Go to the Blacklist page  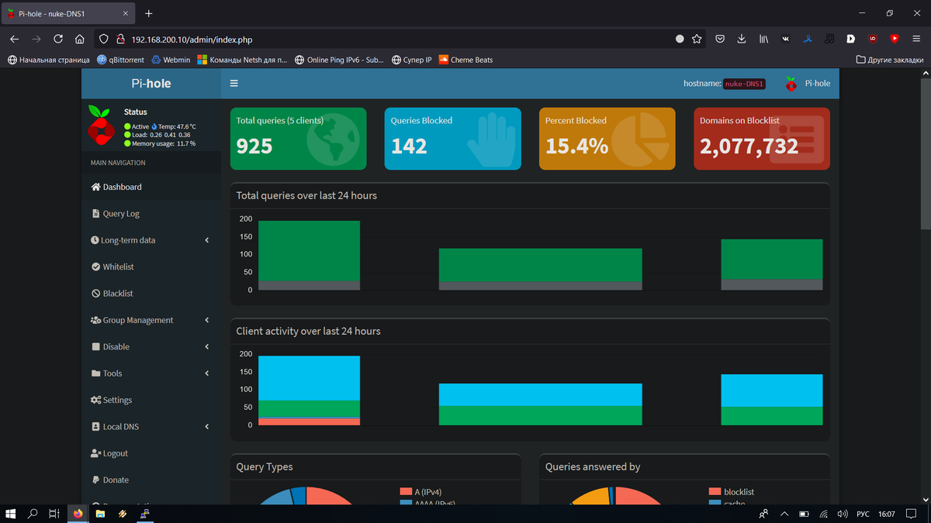tap(151, 293)
